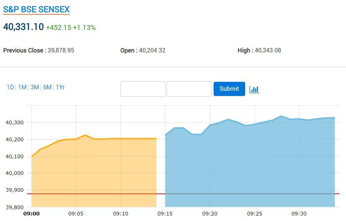The height and width of the screenshot is (221, 346).
Task: Click the Open value 40,204.32
Action: pos(152,50)
